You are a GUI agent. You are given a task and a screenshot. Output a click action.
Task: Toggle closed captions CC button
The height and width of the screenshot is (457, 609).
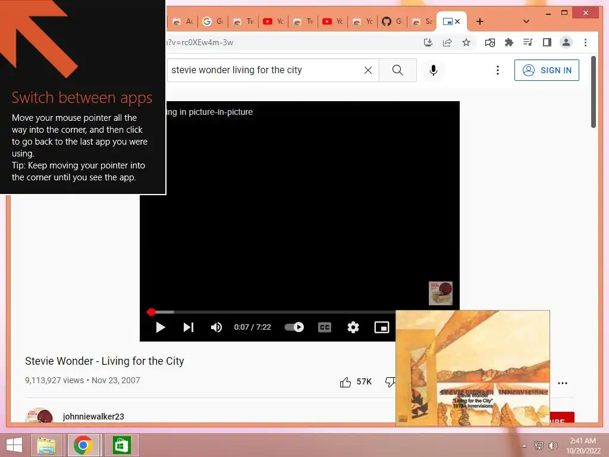(324, 327)
